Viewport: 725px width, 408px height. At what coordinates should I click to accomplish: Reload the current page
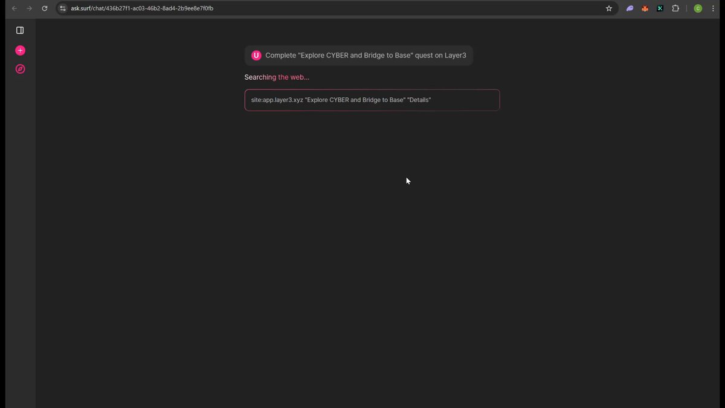(44, 8)
